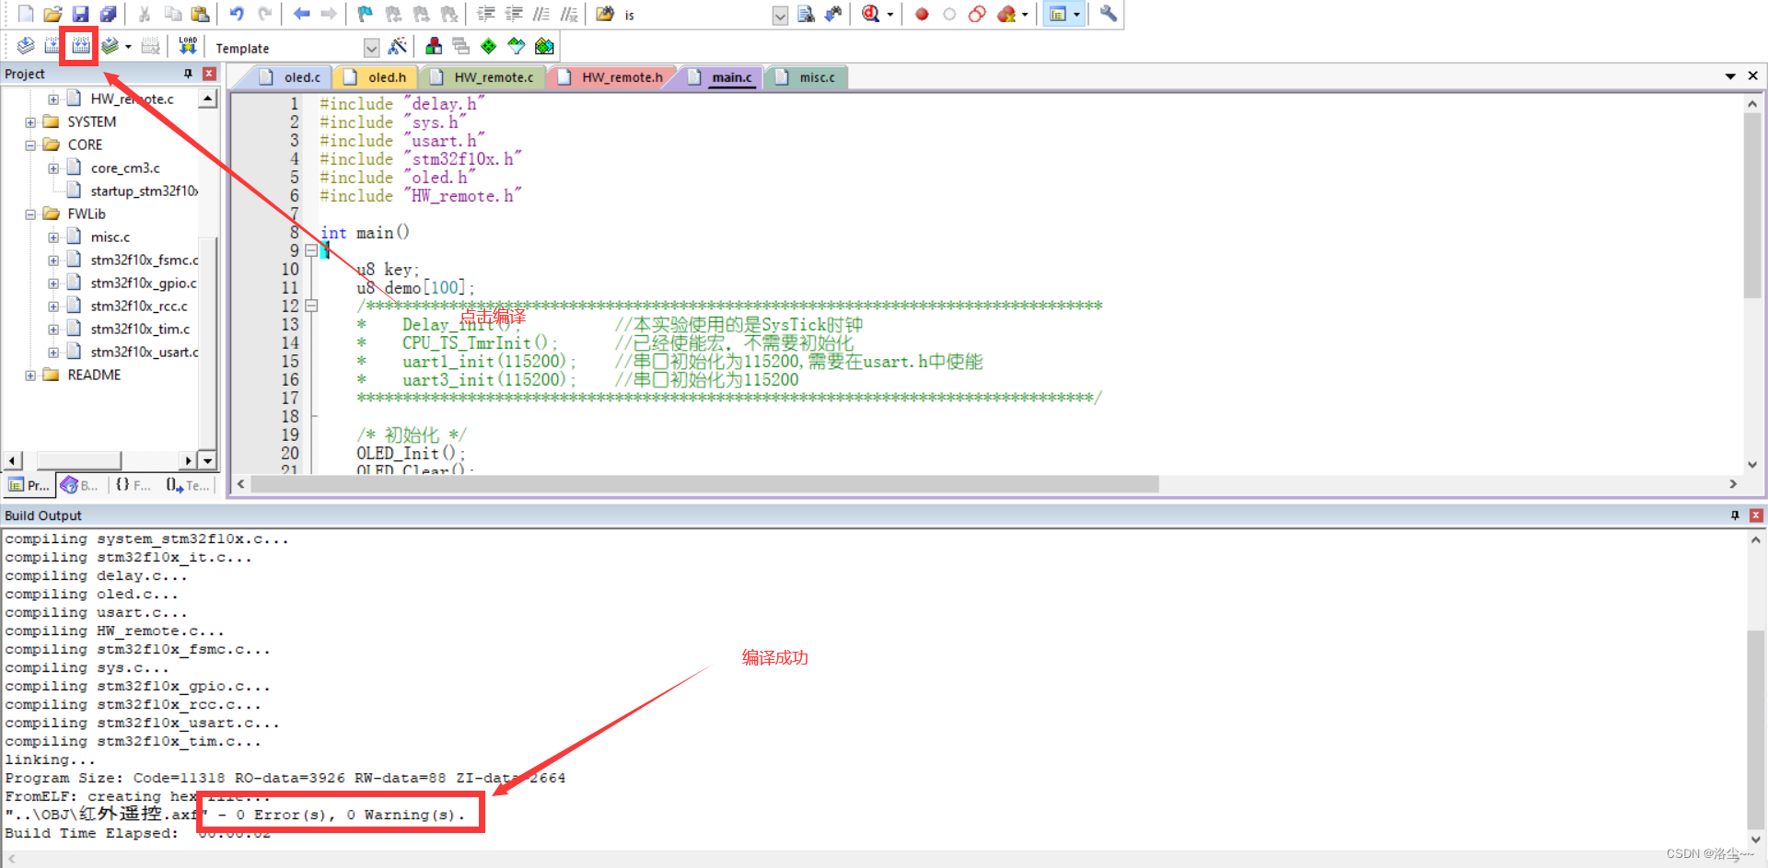Switch to the HW_remote.c tab
This screenshot has width=1768, height=868.
tap(484, 77)
